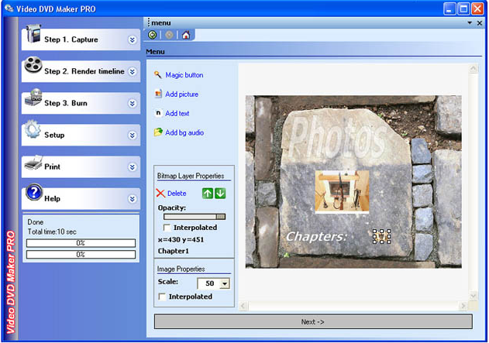Expand the Help section chevron
The width and height of the screenshot is (489, 343).
tap(133, 199)
